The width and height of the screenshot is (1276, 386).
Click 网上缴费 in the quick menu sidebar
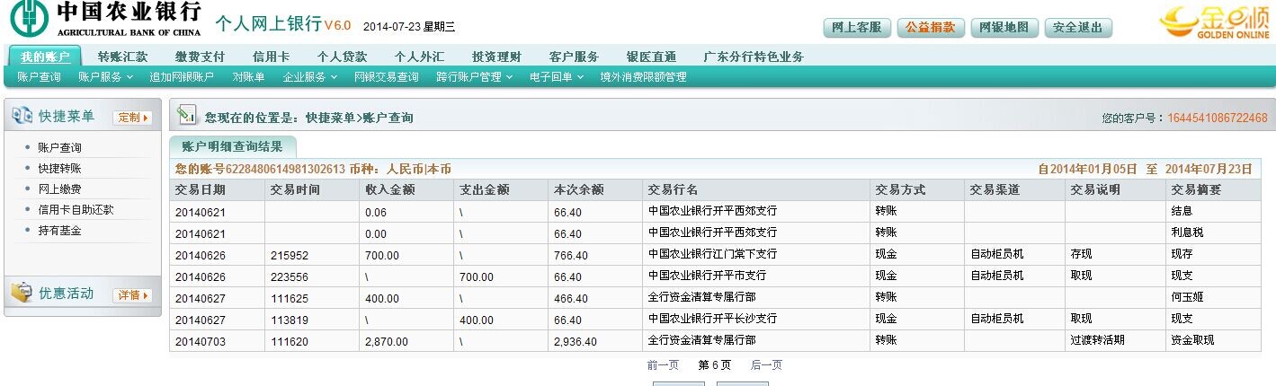[59, 189]
